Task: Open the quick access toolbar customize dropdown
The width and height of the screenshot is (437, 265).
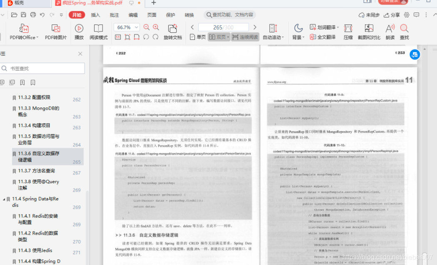Action: 61,15
